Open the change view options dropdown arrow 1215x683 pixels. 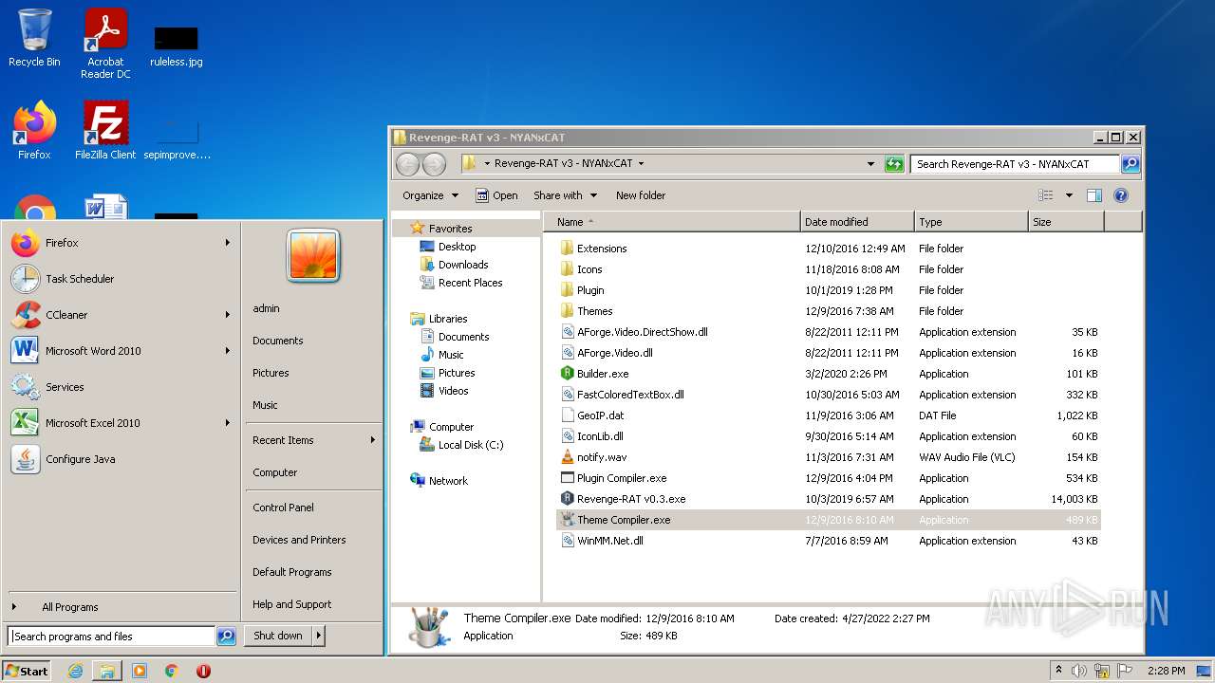point(1069,195)
